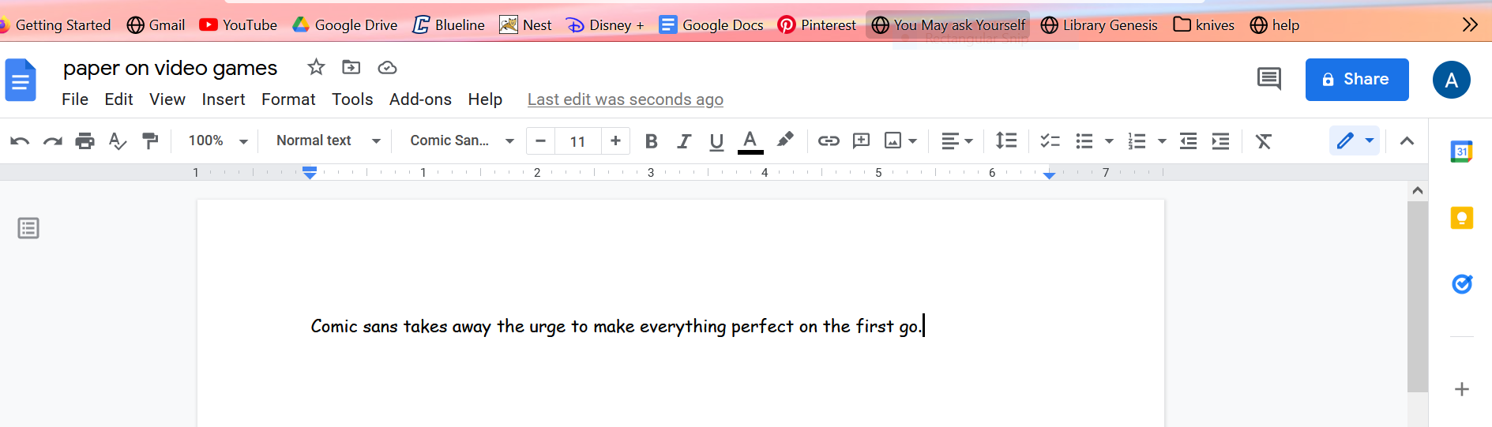Open the Comic Sans font dropdown
This screenshot has width=1492, height=427.
(462, 140)
